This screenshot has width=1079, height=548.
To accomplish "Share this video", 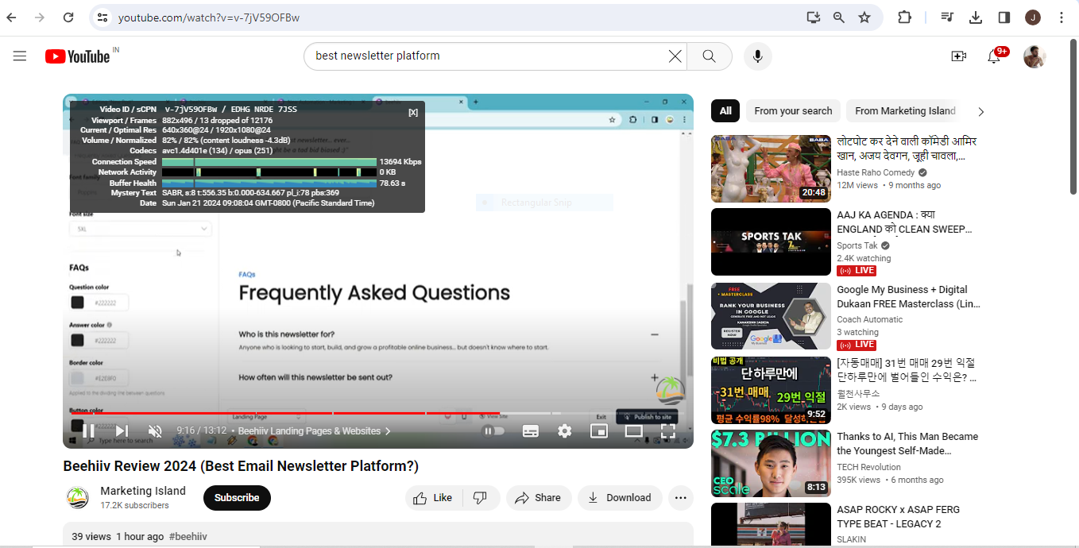I will (539, 498).
